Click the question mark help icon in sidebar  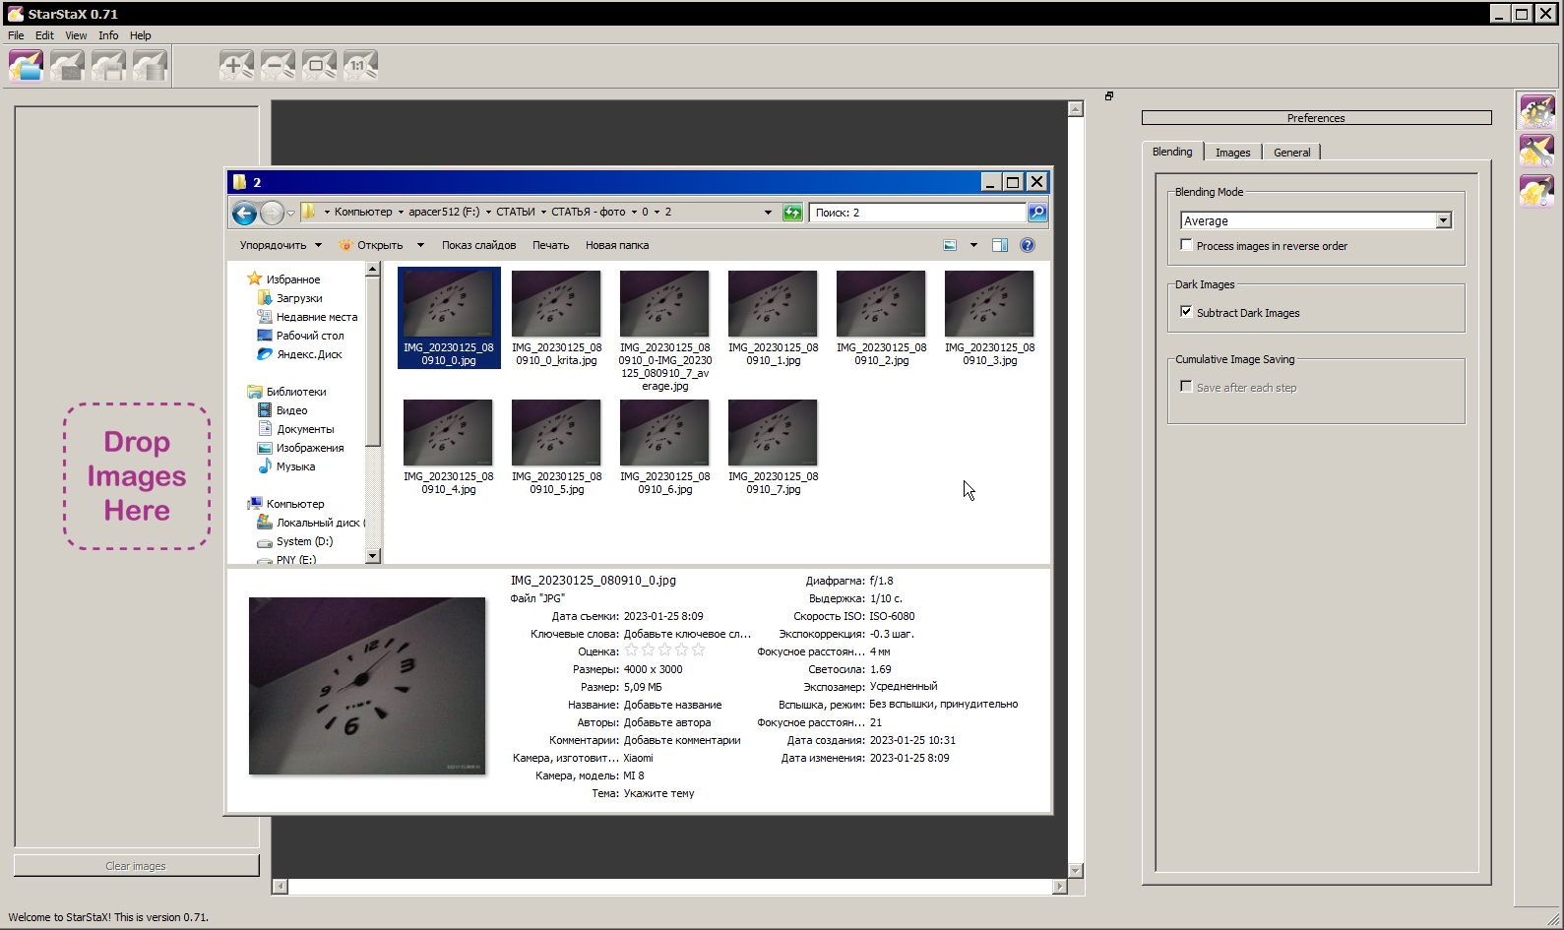click(1536, 191)
